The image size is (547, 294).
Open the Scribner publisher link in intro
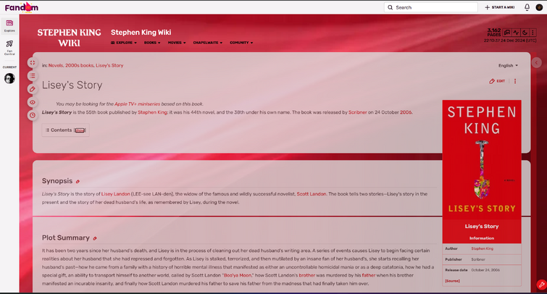click(x=358, y=112)
